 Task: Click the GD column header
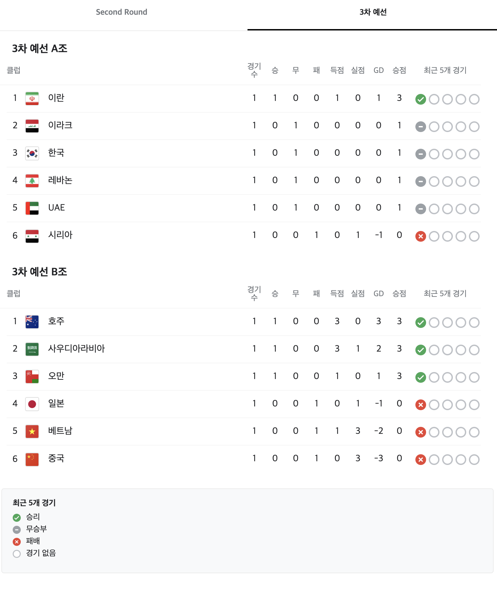coord(379,70)
